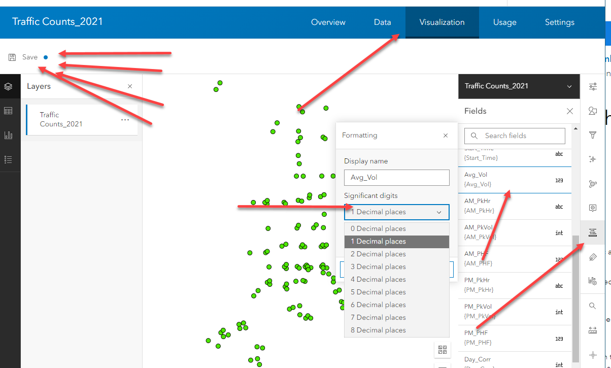Screen dimensions: 611x368
Task: Click the Fields list icon in right toolbar
Action: [592, 232]
